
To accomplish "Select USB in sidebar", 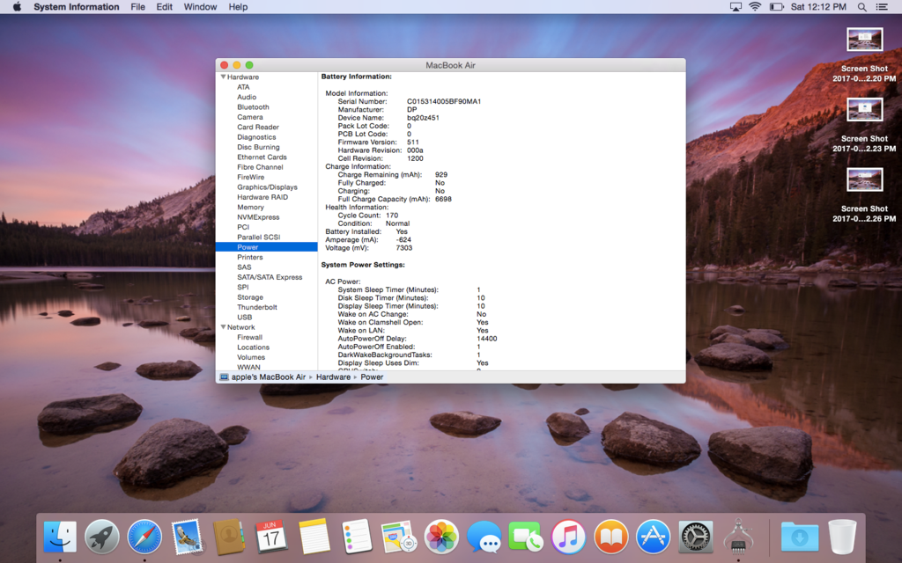I will 245,317.
